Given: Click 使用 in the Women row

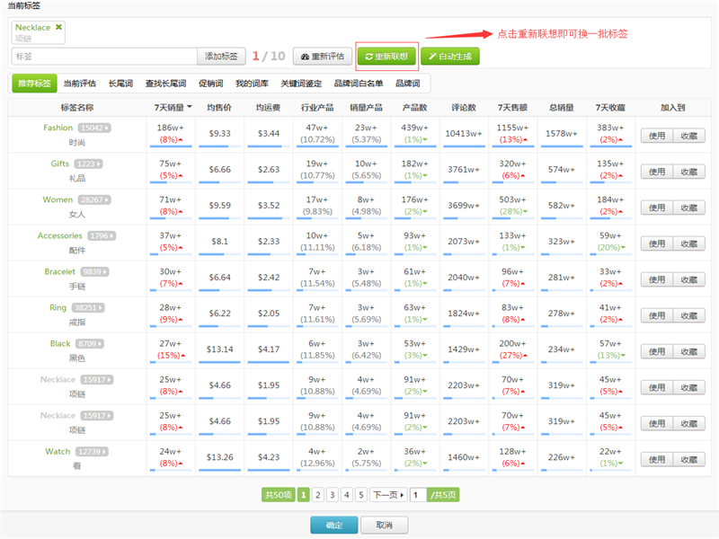Looking at the screenshot, I should [x=657, y=208].
